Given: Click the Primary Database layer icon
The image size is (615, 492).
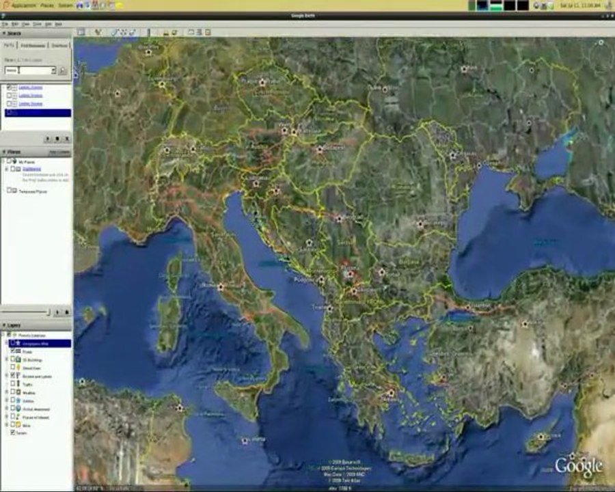Looking at the screenshot, I should pyautogui.click(x=15, y=336).
